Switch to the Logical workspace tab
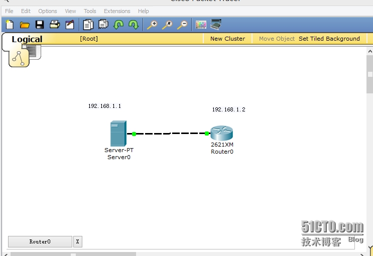Screen dimensions: 373x256 click(x=27, y=39)
